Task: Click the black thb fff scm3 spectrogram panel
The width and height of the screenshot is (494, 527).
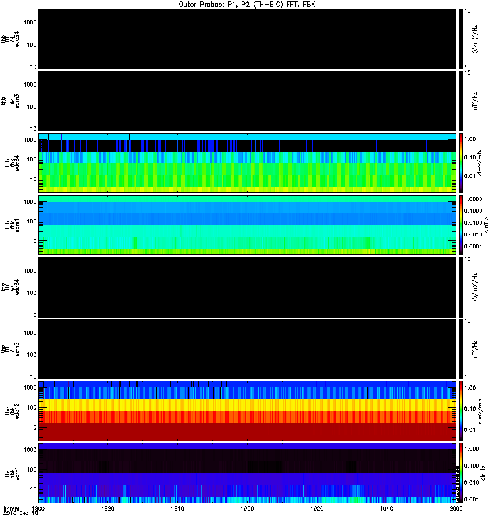Action: 248,101
